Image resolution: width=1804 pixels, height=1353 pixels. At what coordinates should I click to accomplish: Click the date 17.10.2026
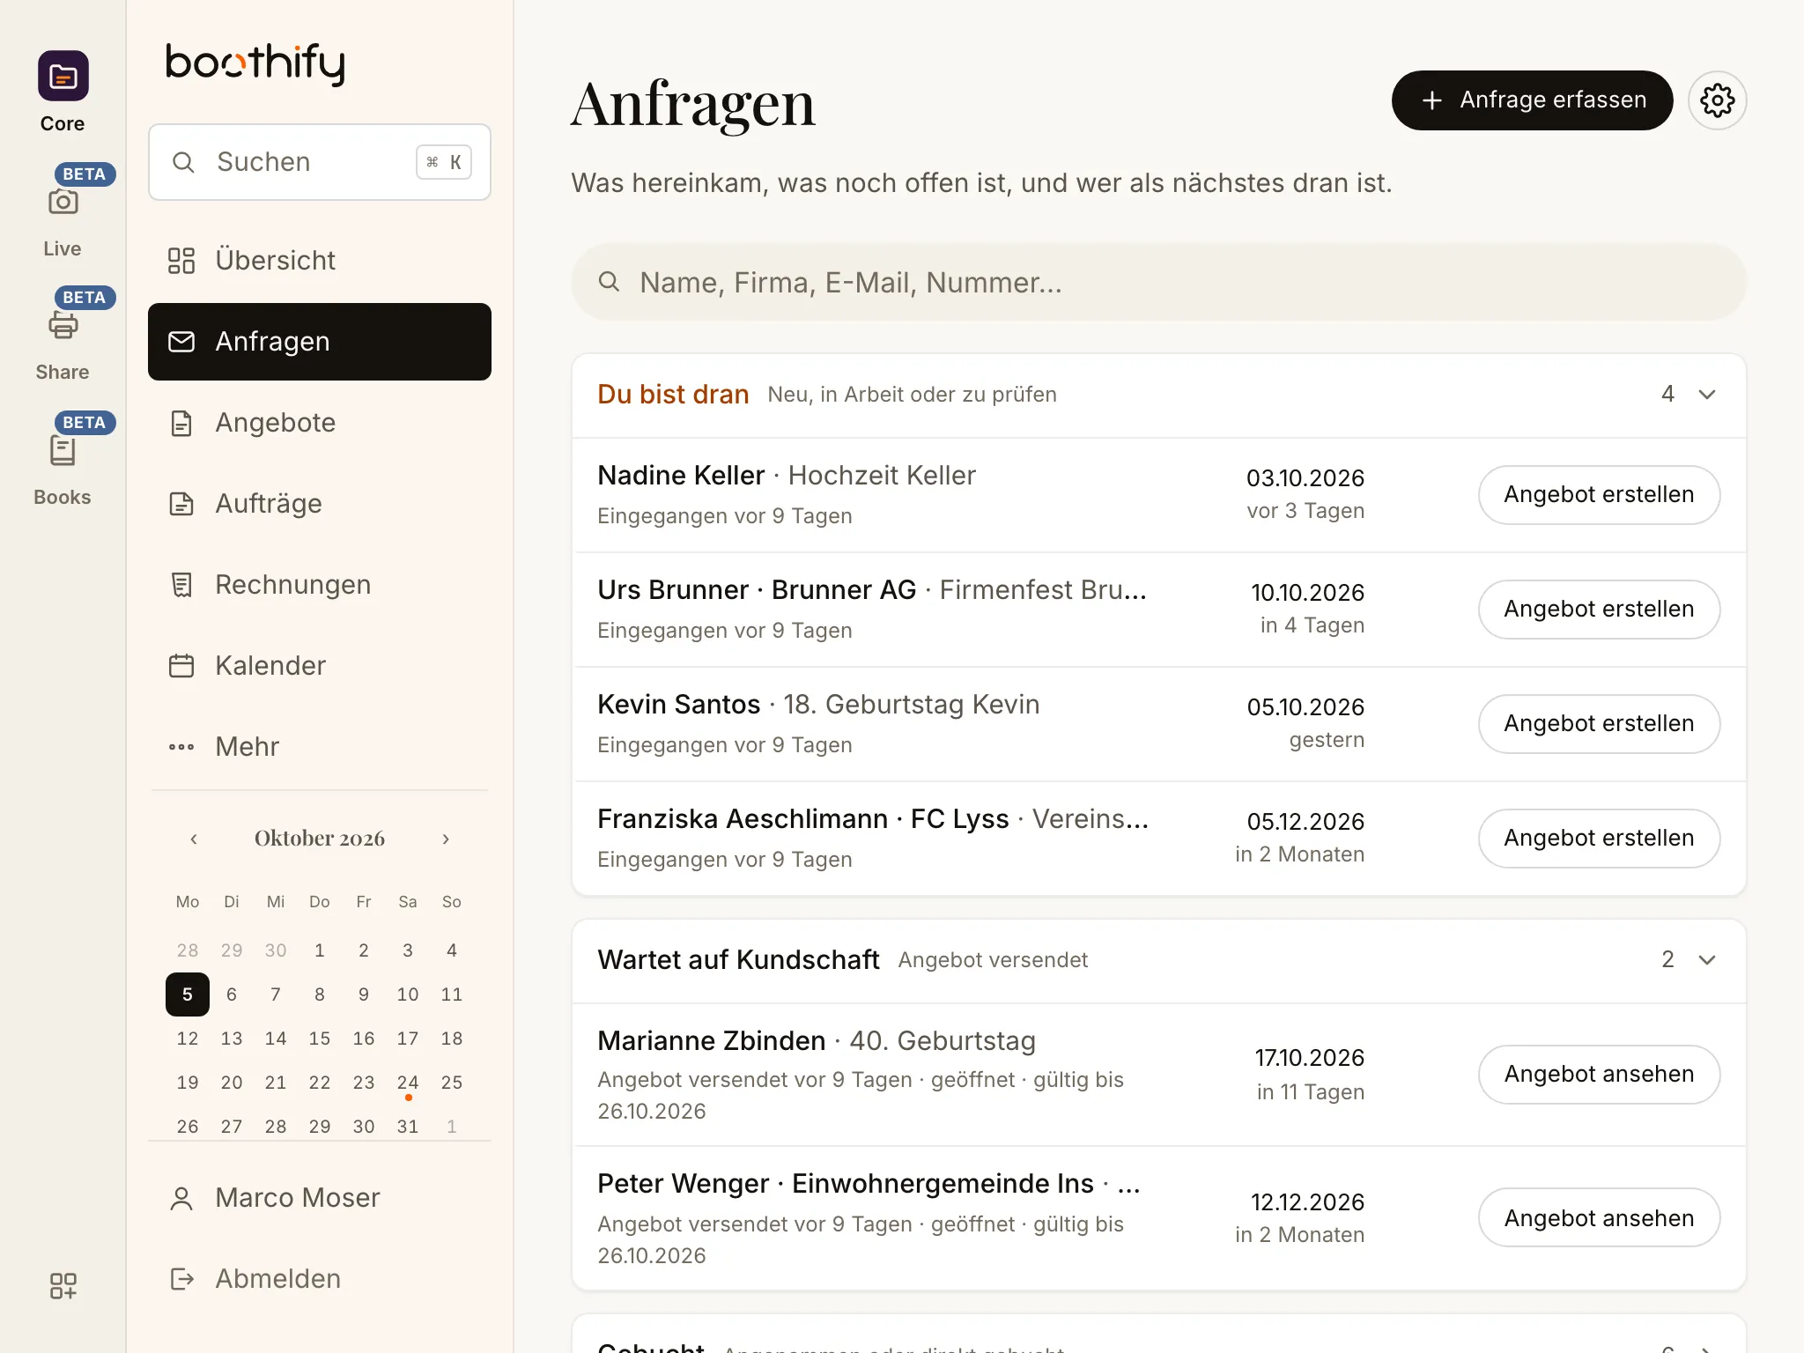point(1310,1058)
